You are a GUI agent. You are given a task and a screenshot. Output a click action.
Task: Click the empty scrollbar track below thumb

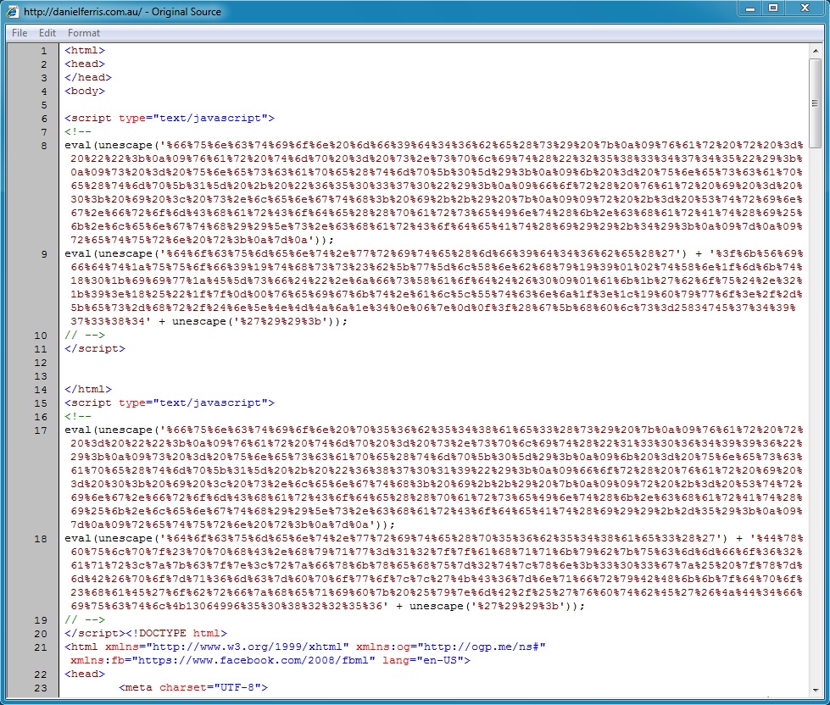816,424
